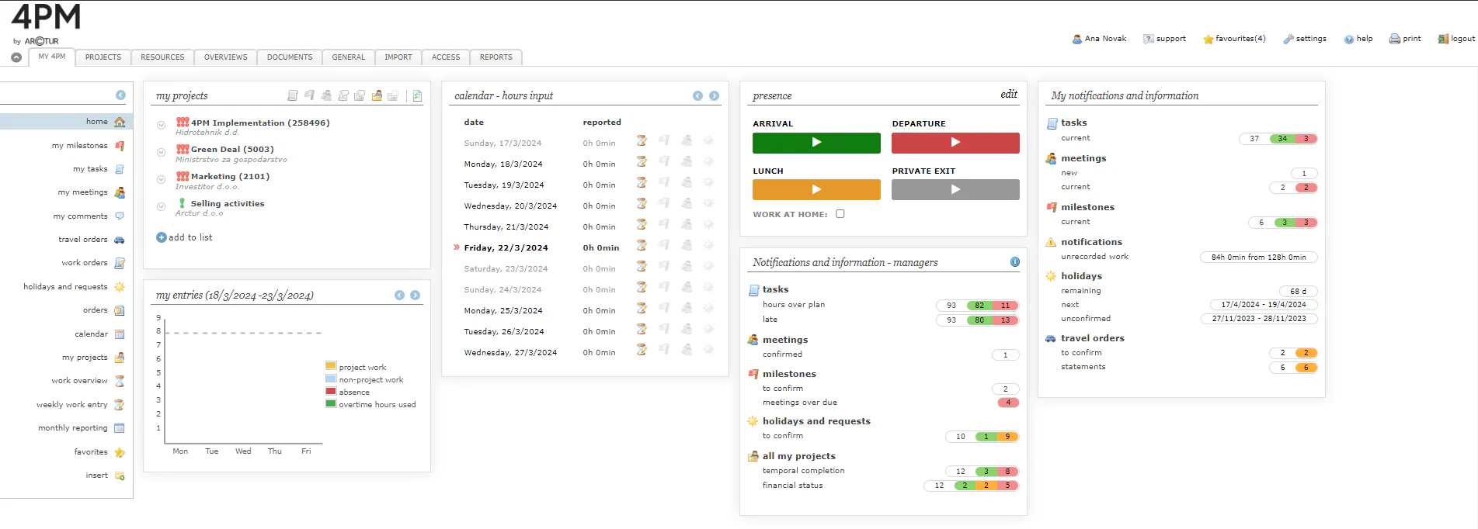This screenshot has height=529, width=1478.
Task: Open calendar icon in sidebar
Action: [120, 334]
